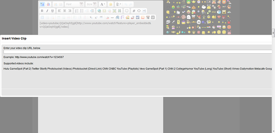
Task: Click the Nyan Cat rainbow smiley
Action: 209,27
